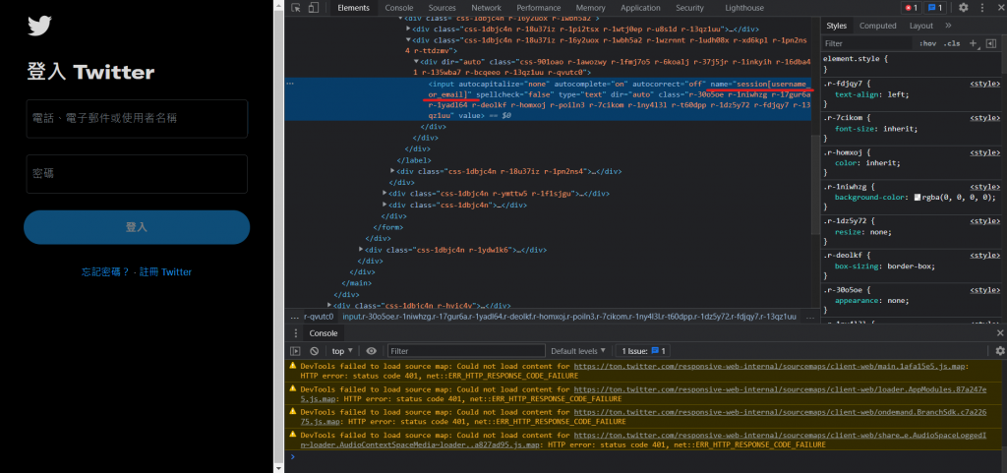Collapse the div with dir="auto" class css-901oao
Screen dimensions: 1007x473
[x=416, y=62]
